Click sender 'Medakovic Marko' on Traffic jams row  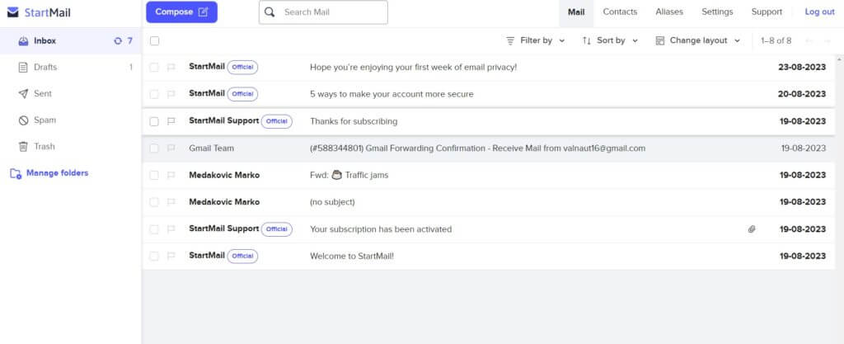[x=224, y=175]
